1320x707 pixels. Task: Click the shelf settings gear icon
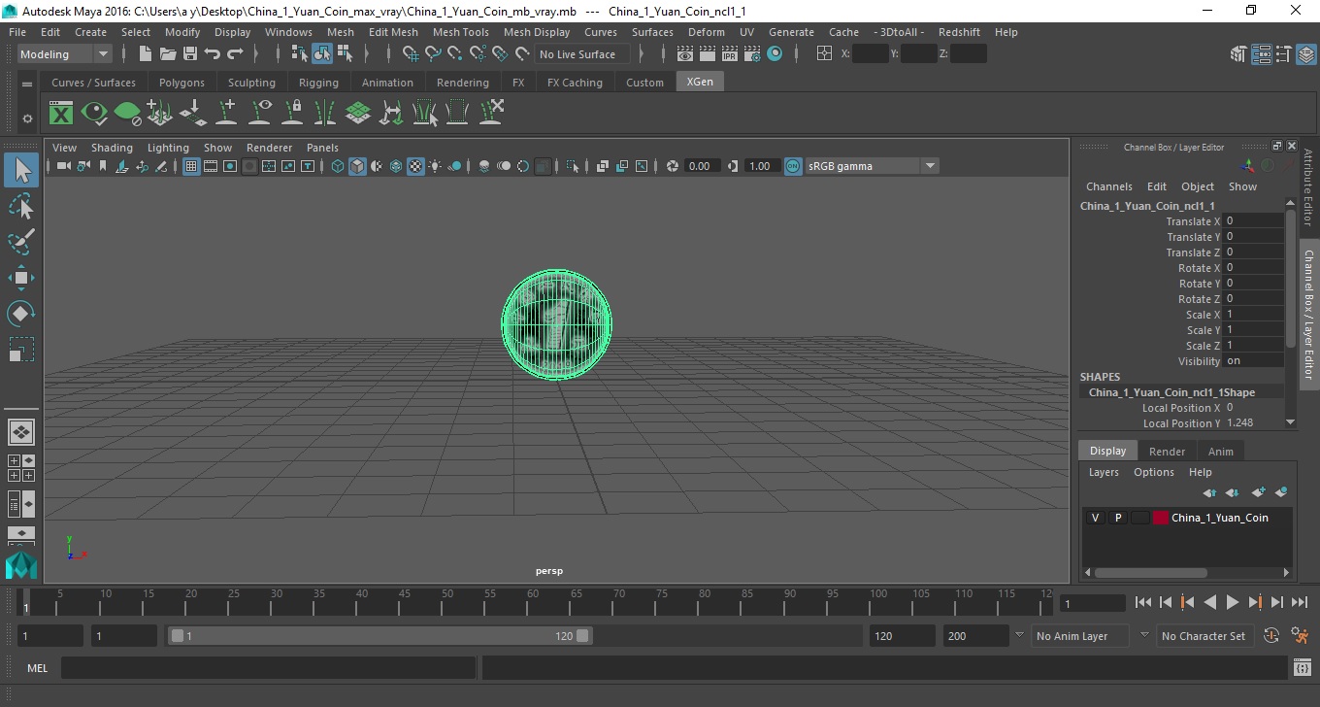coord(27,118)
